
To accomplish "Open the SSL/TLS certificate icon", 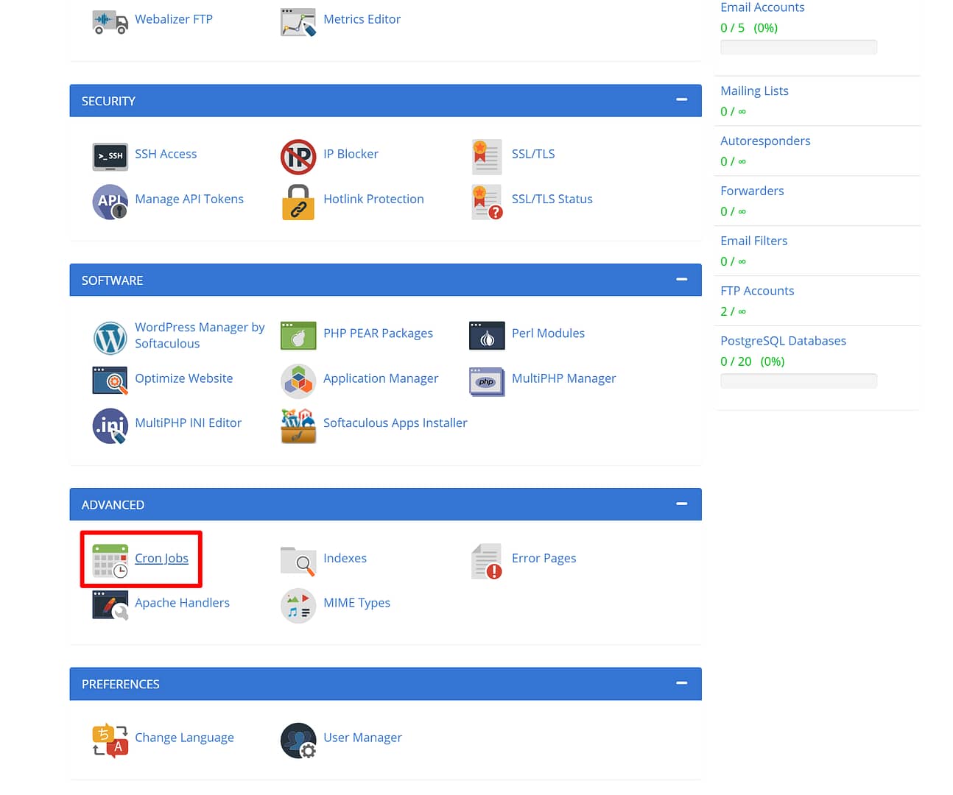I will pyautogui.click(x=487, y=157).
